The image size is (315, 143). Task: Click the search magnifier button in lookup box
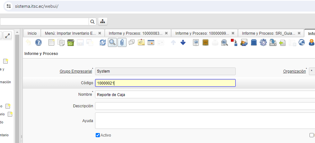coord(92,22)
